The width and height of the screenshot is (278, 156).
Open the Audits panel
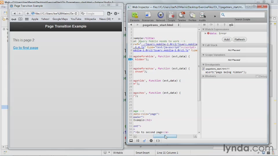click(202, 17)
